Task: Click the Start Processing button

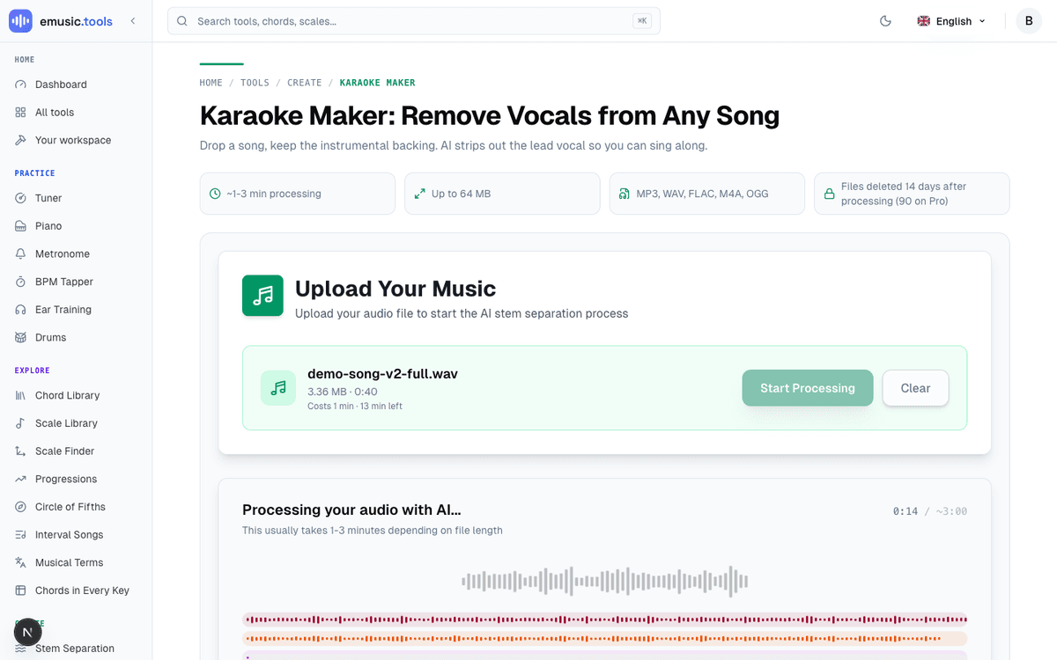Action: tap(808, 388)
